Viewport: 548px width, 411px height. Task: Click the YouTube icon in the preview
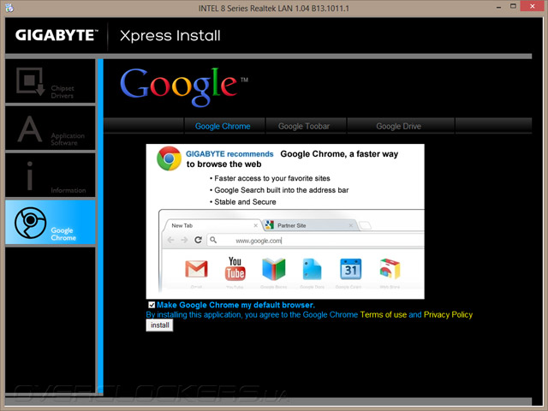(x=235, y=269)
